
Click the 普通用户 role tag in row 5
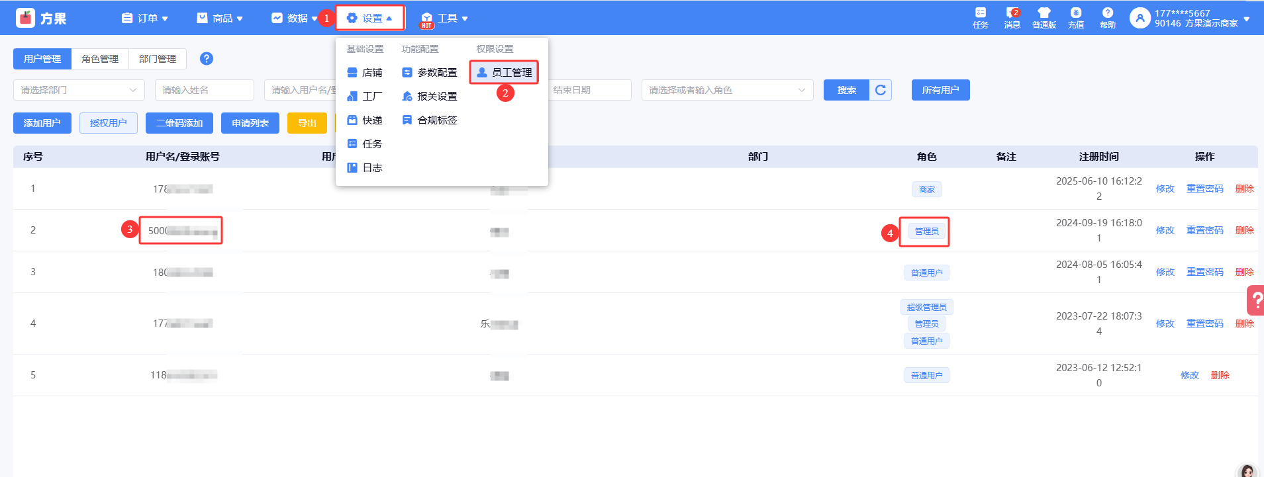[927, 375]
